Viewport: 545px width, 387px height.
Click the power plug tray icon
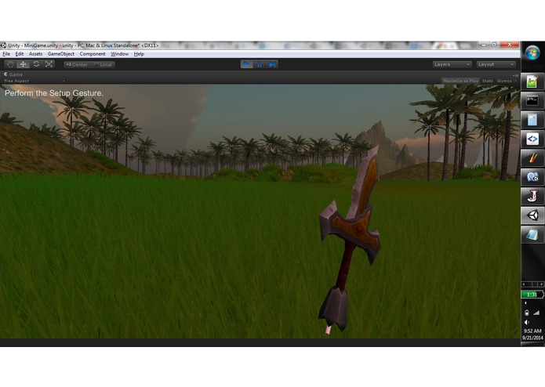[x=527, y=313]
